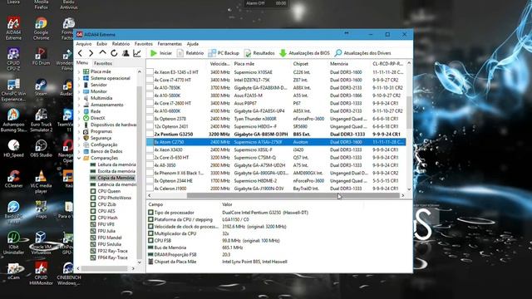This screenshot has width=532, height=299.
Task: Expand the Servidor tree node
Action: (79, 85)
